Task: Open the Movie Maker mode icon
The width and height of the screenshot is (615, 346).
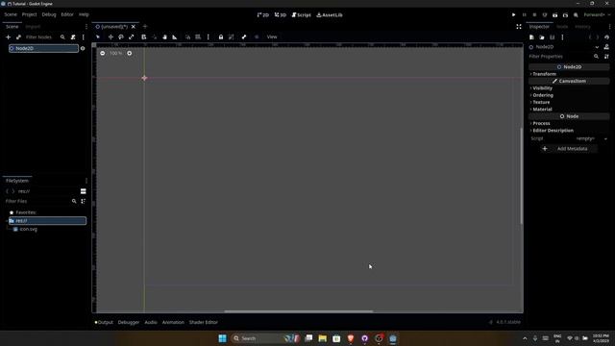Action: [576, 15]
